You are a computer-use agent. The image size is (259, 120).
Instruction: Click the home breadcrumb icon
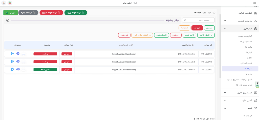(214, 13)
